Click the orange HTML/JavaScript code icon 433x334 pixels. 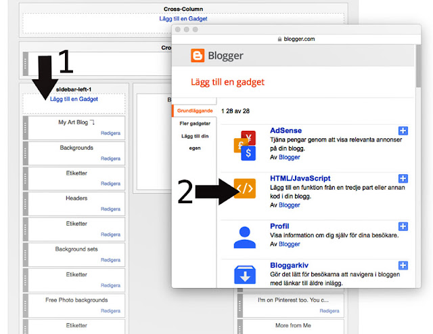tap(245, 188)
